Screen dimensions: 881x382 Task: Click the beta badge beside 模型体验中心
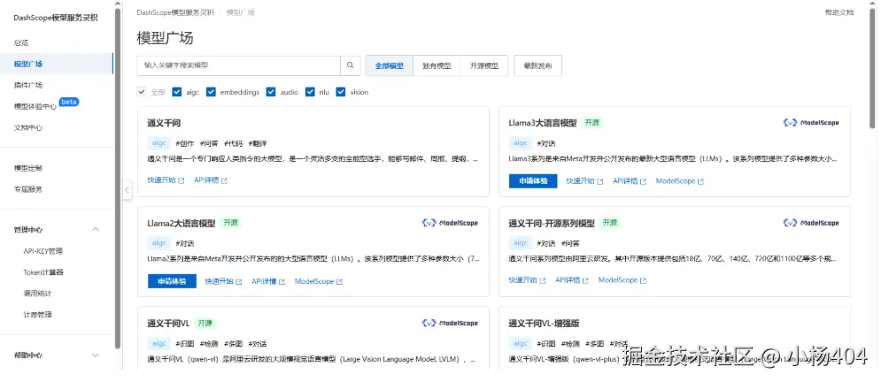point(68,102)
